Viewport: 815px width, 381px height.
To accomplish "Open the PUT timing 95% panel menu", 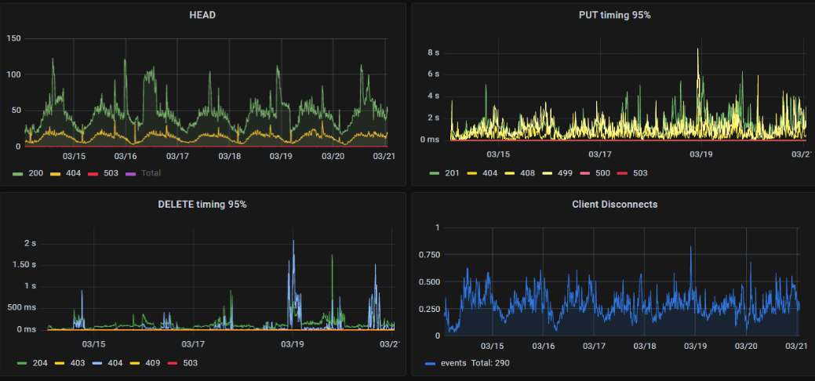I will pyautogui.click(x=615, y=15).
